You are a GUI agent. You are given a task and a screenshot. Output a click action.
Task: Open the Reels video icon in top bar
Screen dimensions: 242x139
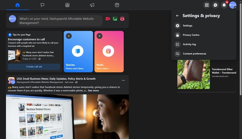pos(117,5)
